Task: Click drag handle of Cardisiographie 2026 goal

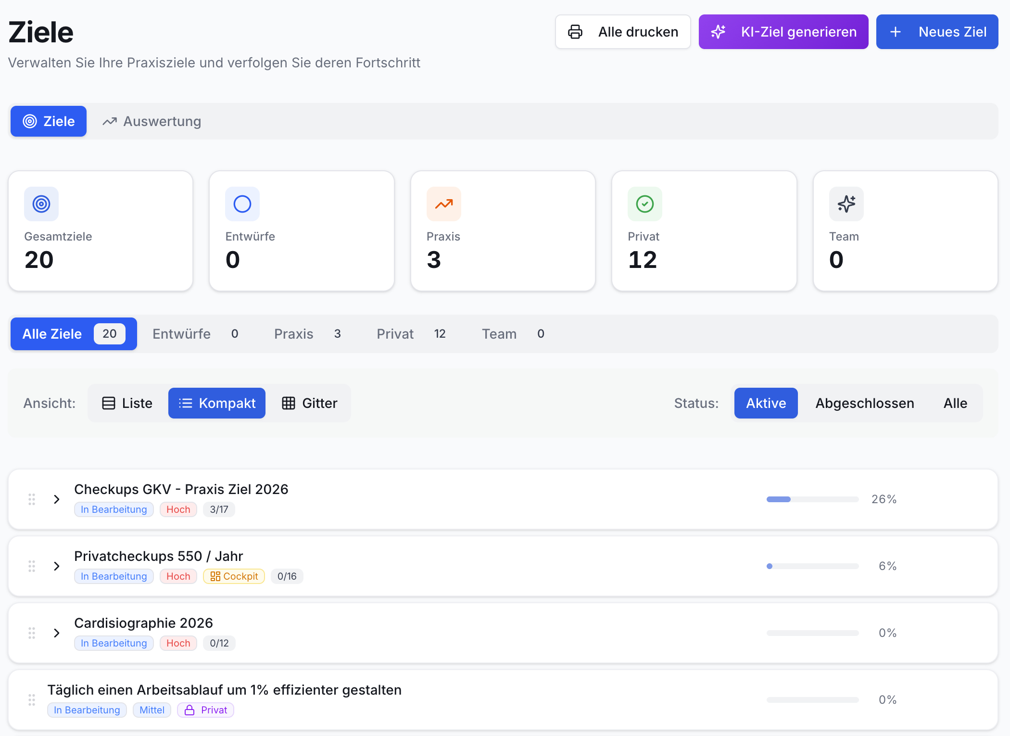Action: point(32,633)
